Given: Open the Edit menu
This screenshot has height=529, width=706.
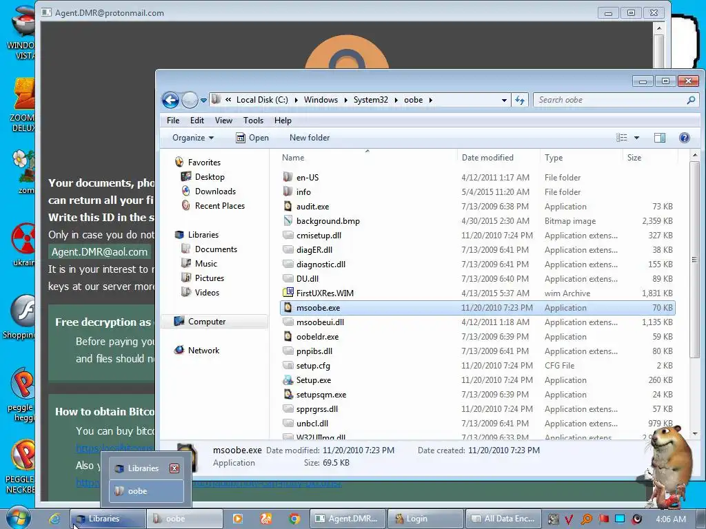Looking at the screenshot, I should [x=196, y=121].
